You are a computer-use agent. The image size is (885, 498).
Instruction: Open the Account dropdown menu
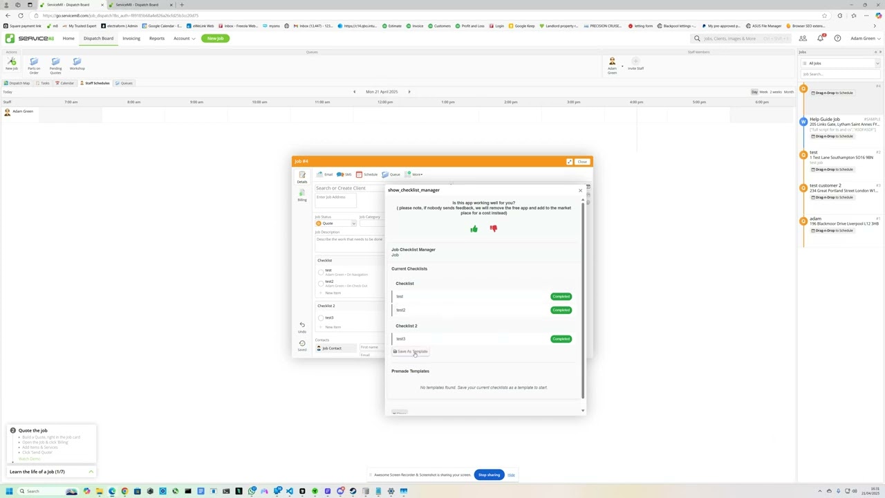pyautogui.click(x=184, y=39)
